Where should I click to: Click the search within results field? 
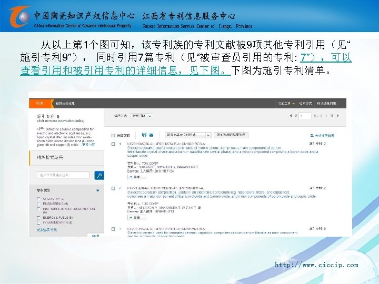pyautogui.click(x=63, y=175)
